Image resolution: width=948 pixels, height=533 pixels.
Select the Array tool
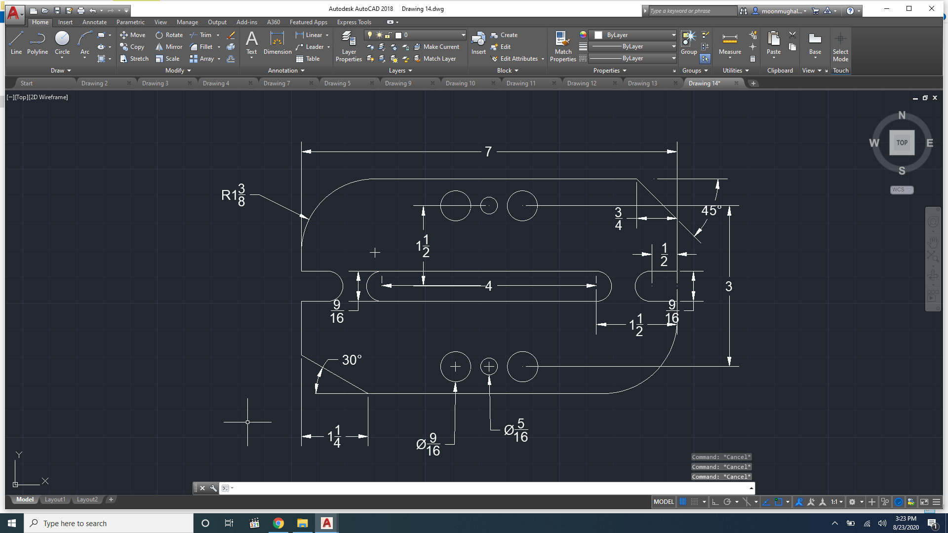click(202, 59)
